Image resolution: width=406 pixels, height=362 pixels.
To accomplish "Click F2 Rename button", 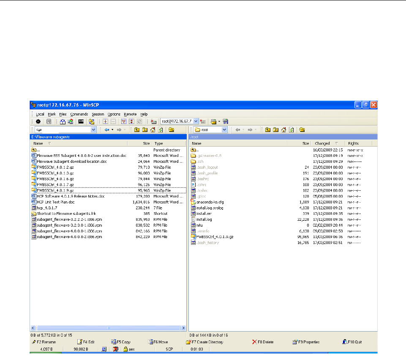I will (44, 342).
